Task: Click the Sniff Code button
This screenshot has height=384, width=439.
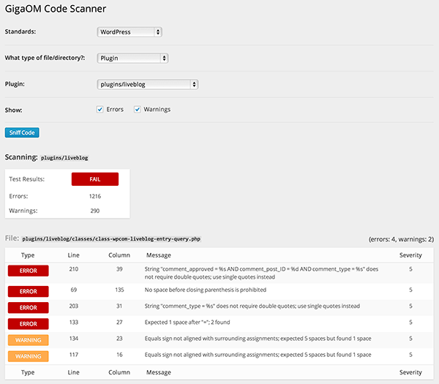Action: pyautogui.click(x=22, y=132)
